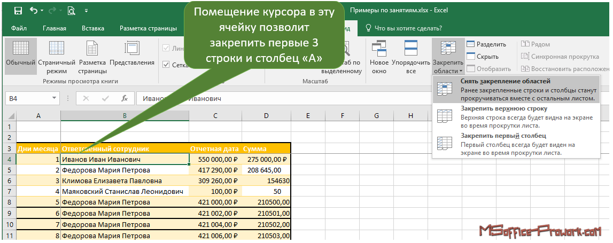The width and height of the screenshot is (613, 243).
Task: Expand the Name Box dropdown arrow
Action: point(55,99)
